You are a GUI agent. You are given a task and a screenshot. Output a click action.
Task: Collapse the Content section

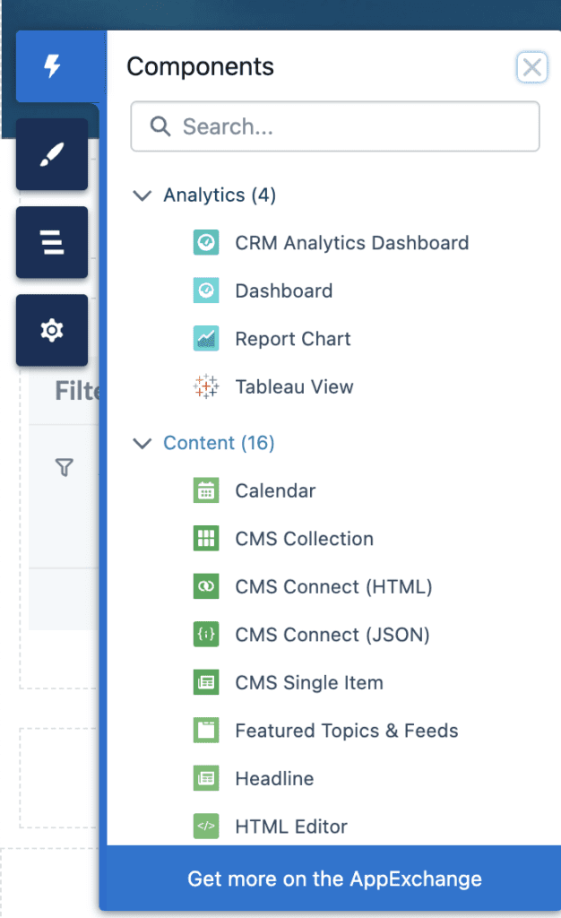pos(142,443)
